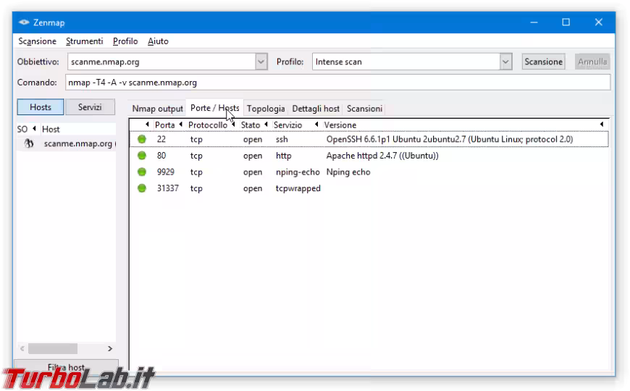Switch to the Nmap output tab
Image resolution: width=630 pixels, height=391 pixels.
(x=158, y=109)
